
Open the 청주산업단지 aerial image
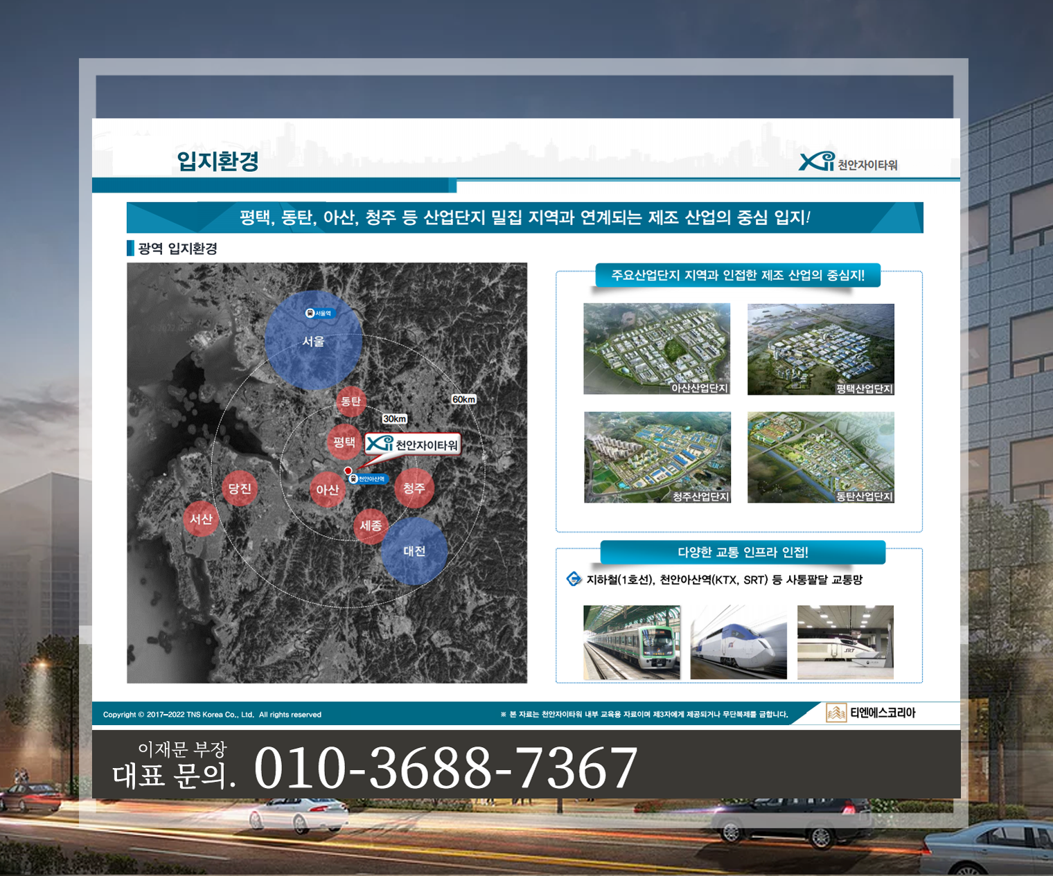(x=657, y=457)
